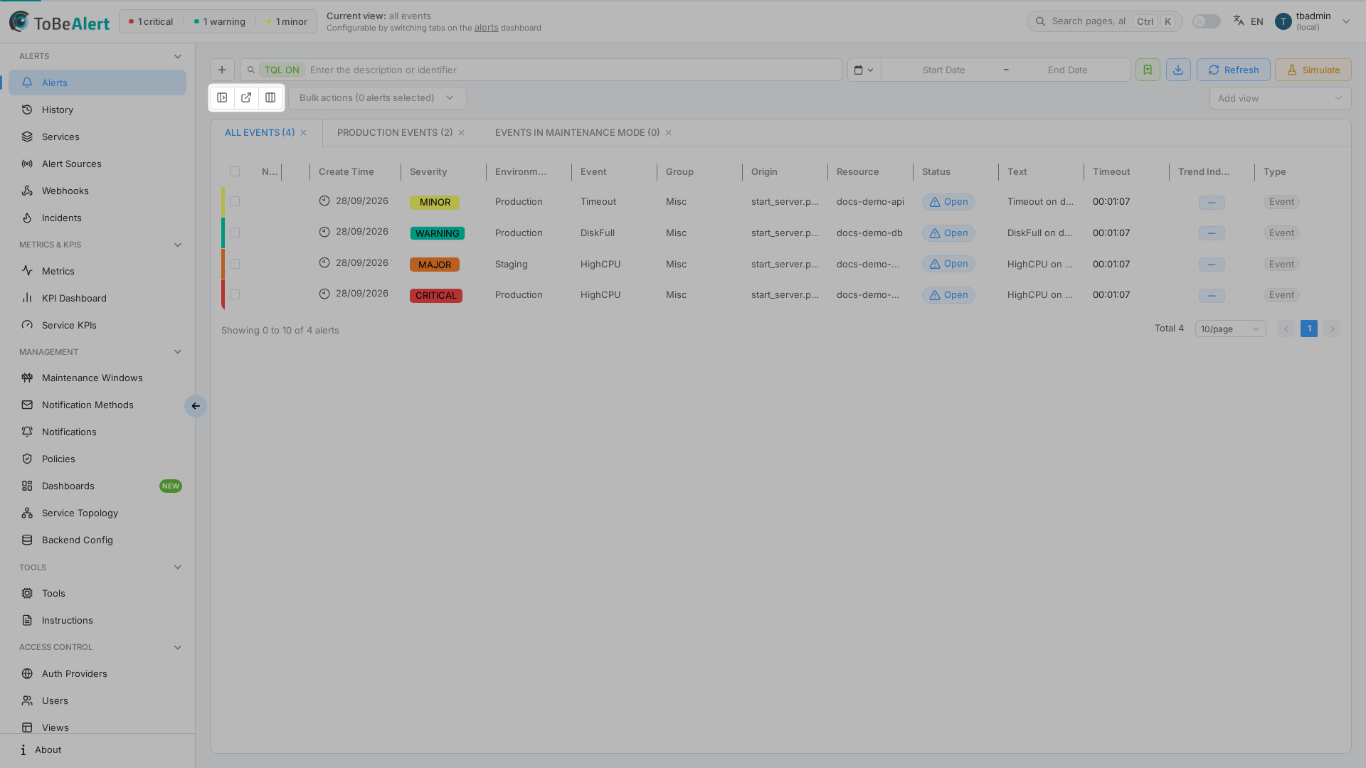
Task: Select the ALL EVENTS (4) tab
Action: click(x=260, y=133)
